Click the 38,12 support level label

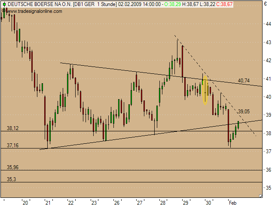point(12,128)
